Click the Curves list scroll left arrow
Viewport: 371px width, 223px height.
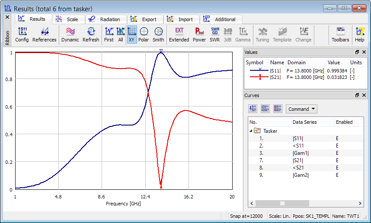(x=252, y=203)
